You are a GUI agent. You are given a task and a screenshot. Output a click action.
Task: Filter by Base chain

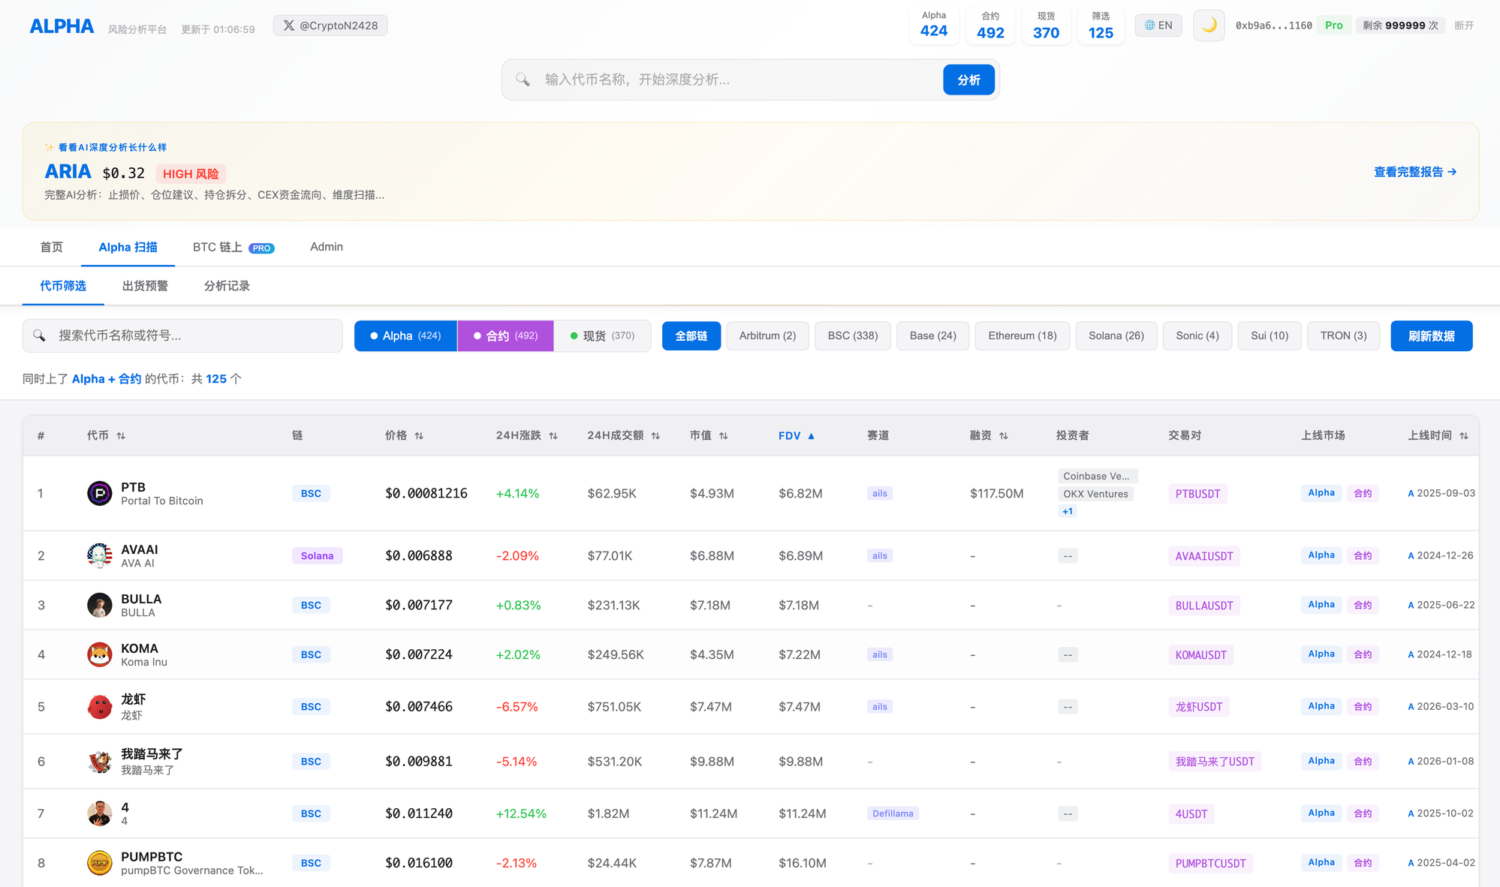932,335
